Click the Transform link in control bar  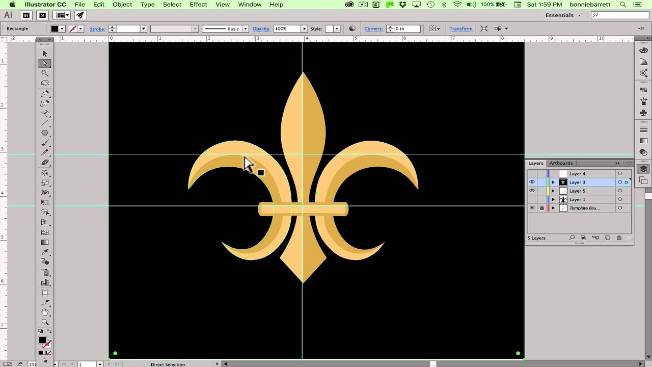tap(460, 29)
